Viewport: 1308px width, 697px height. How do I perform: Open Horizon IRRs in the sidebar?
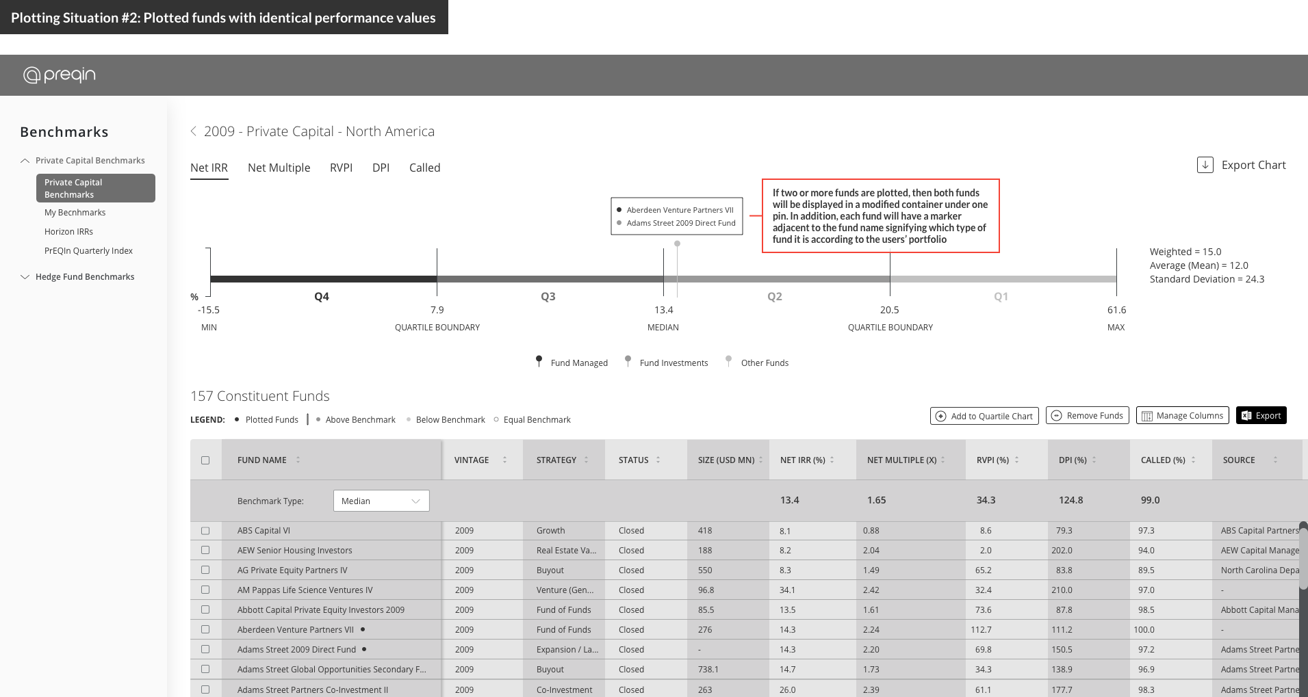[x=68, y=232]
